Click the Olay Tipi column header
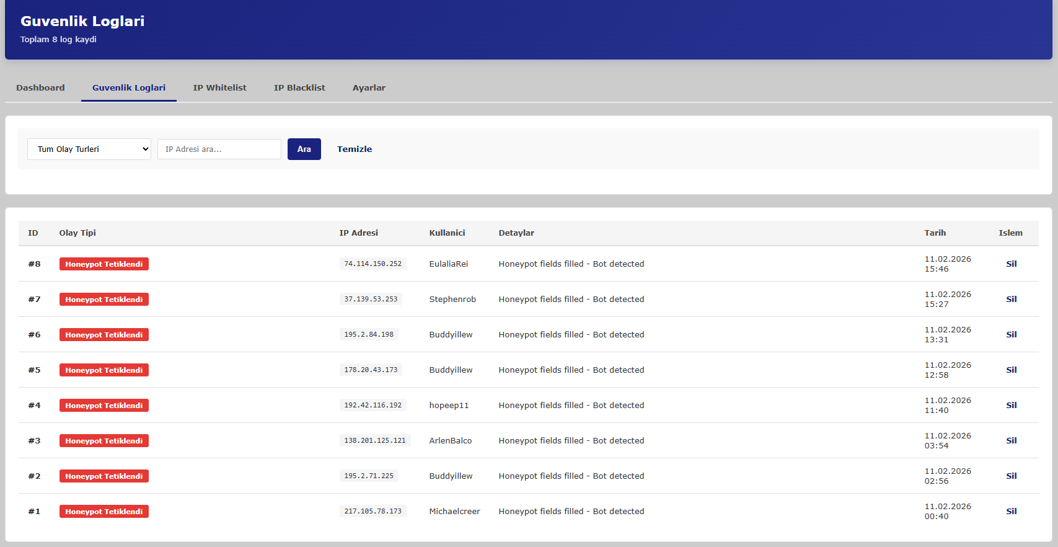This screenshot has height=547, width=1058. point(77,233)
